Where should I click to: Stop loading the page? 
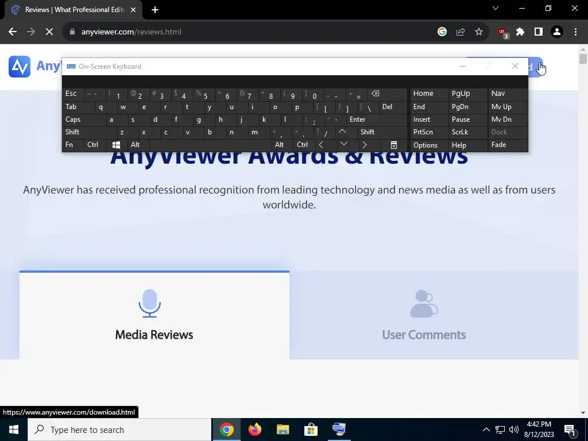49,32
